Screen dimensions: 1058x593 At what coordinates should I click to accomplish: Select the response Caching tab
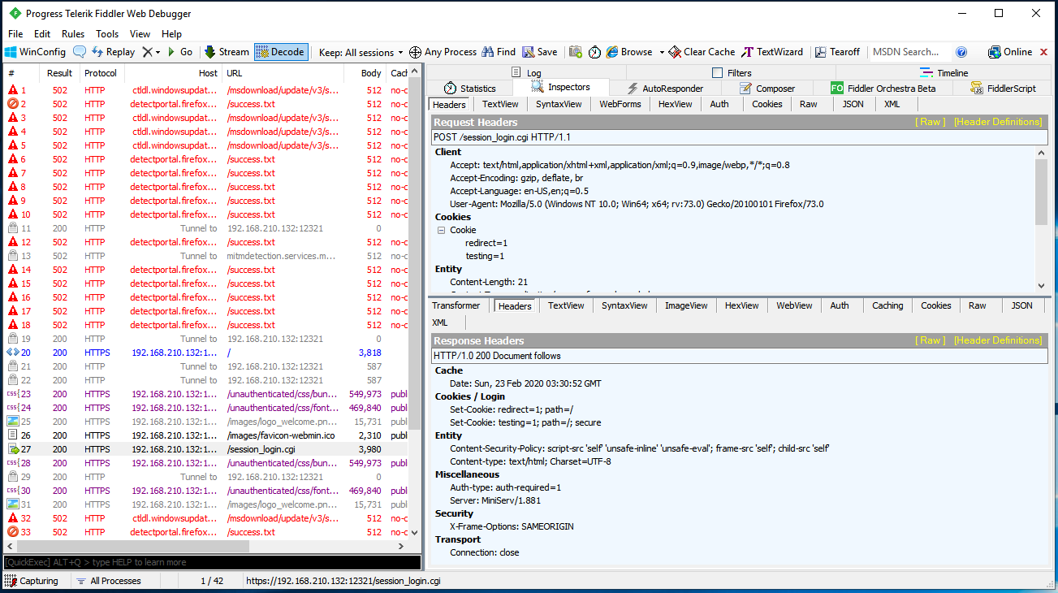pos(887,305)
